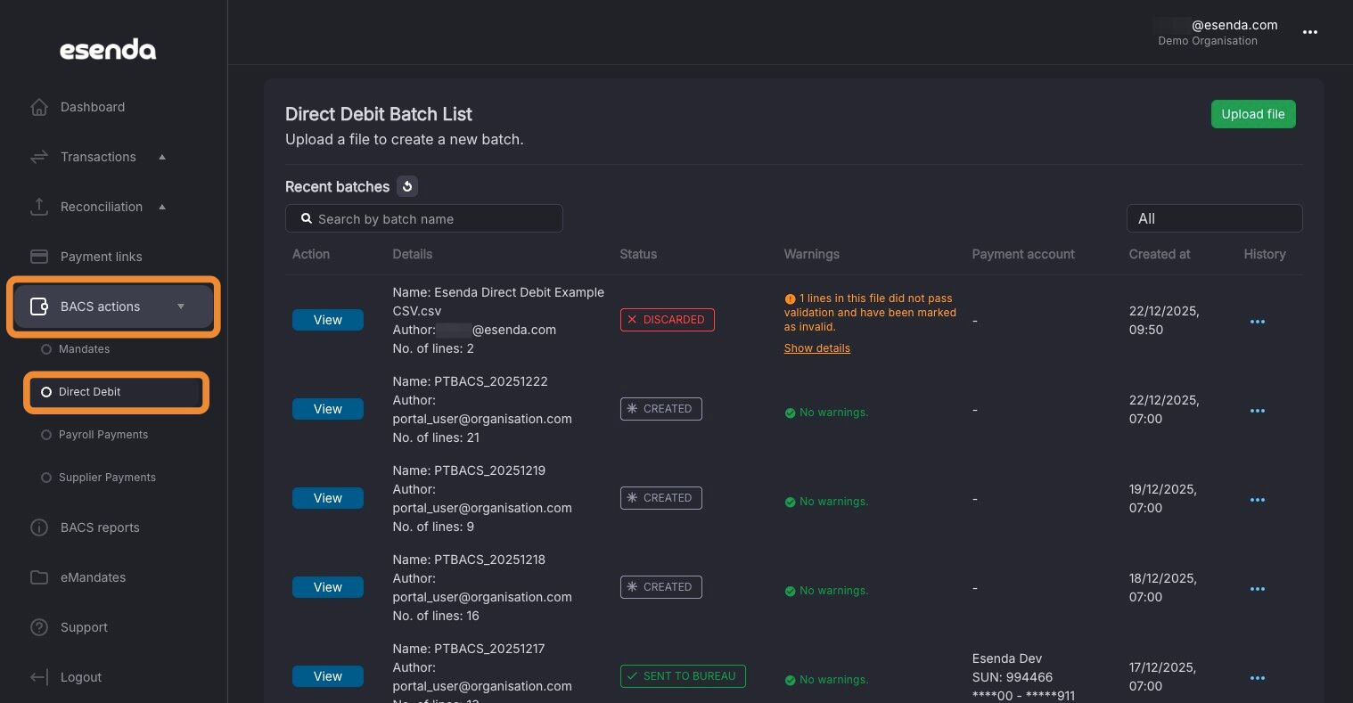Click the esenda logo
1353x703 pixels.
[108, 51]
